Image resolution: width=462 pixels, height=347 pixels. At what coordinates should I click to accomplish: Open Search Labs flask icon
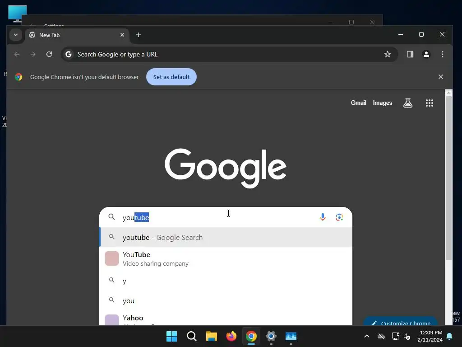(x=408, y=103)
